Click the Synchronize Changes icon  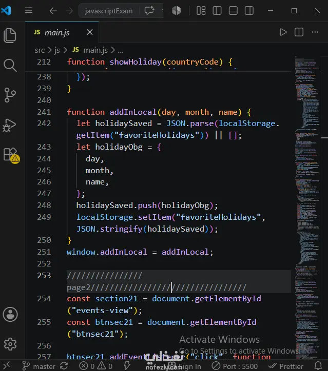pos(64,366)
